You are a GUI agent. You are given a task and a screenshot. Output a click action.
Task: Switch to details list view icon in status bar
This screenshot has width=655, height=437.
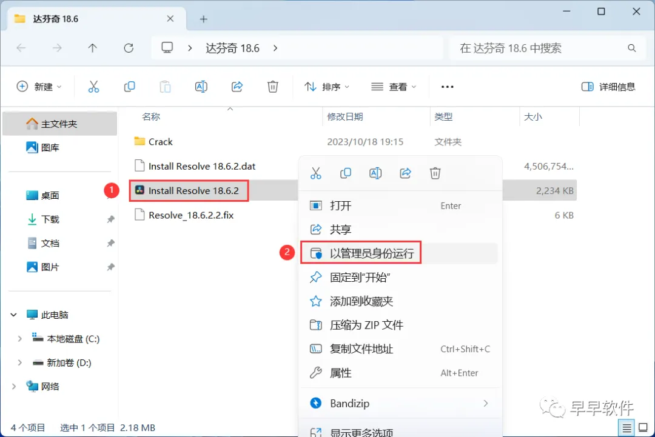(x=626, y=428)
